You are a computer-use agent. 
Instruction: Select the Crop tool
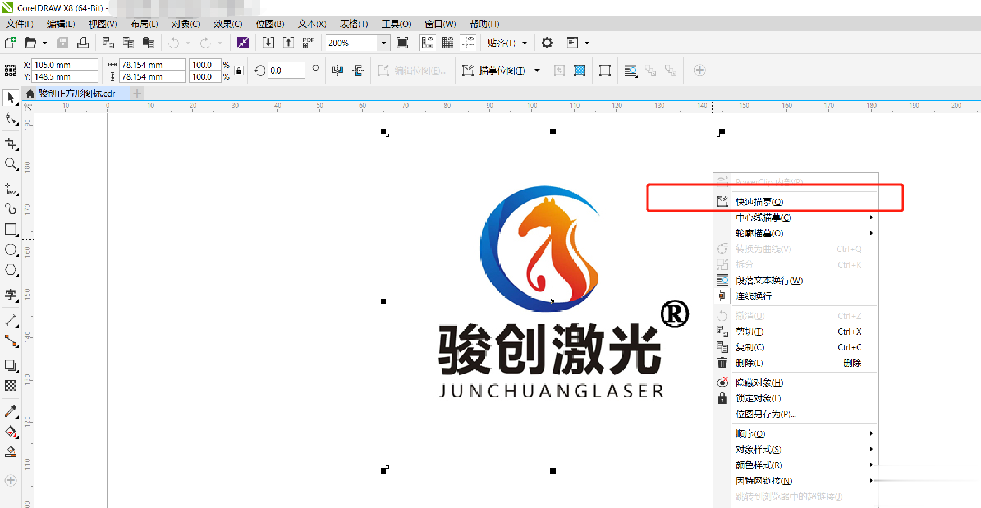(x=11, y=144)
